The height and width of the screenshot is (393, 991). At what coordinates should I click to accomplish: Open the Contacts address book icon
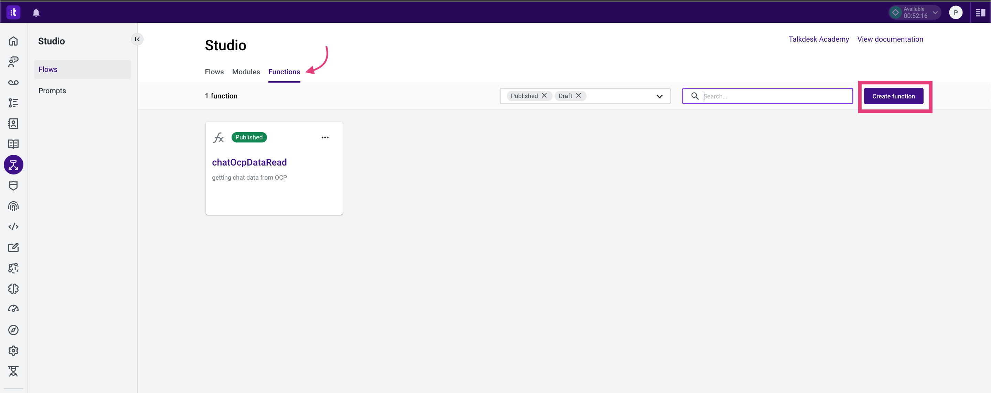pos(13,124)
